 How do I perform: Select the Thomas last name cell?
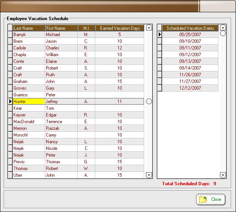click(29, 168)
